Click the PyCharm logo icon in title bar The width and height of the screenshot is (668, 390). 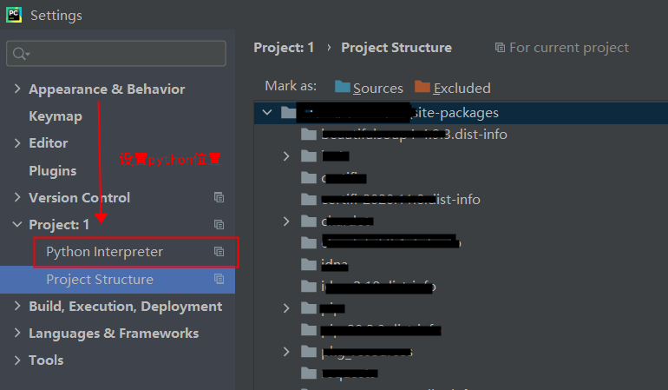coord(14,15)
